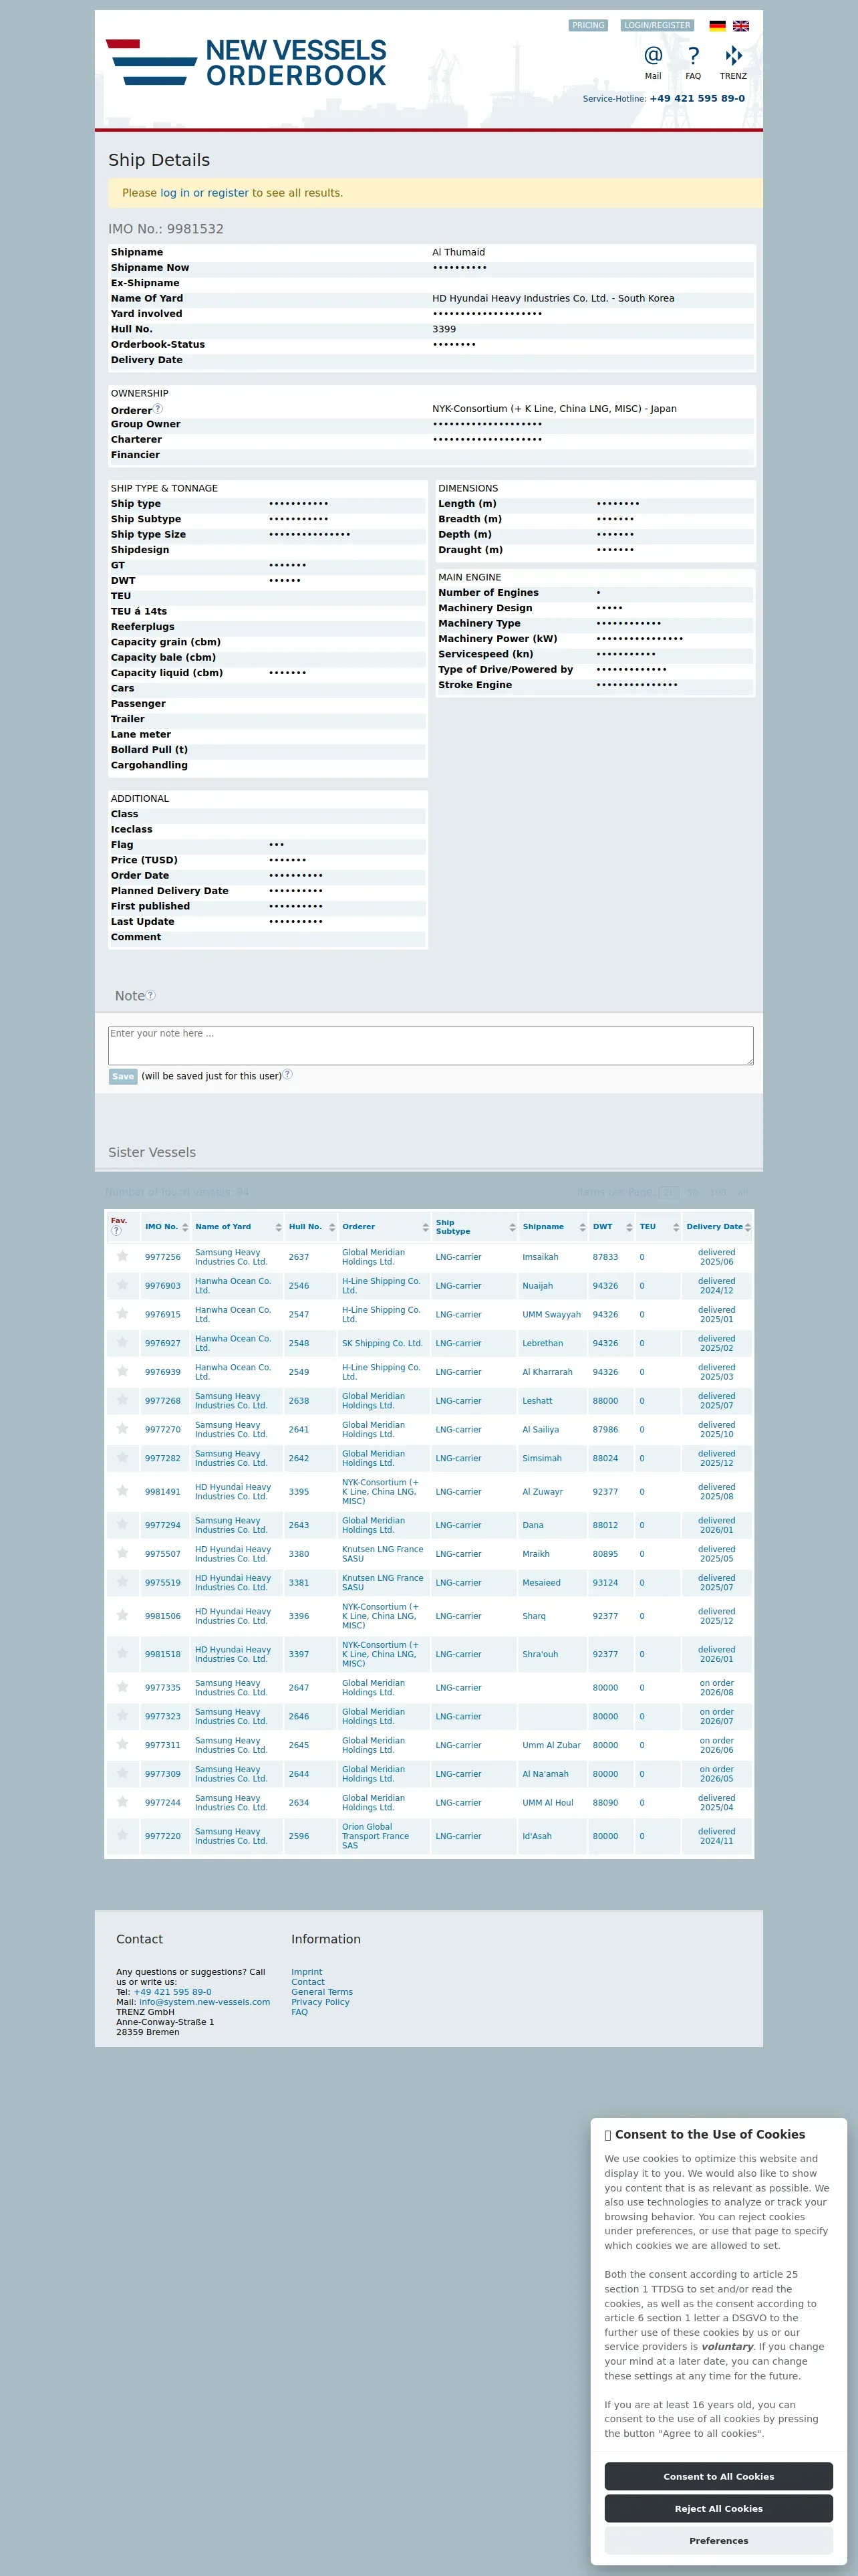Open the LOGIN/REGISTER menu item
858x2576 pixels.
(x=658, y=26)
